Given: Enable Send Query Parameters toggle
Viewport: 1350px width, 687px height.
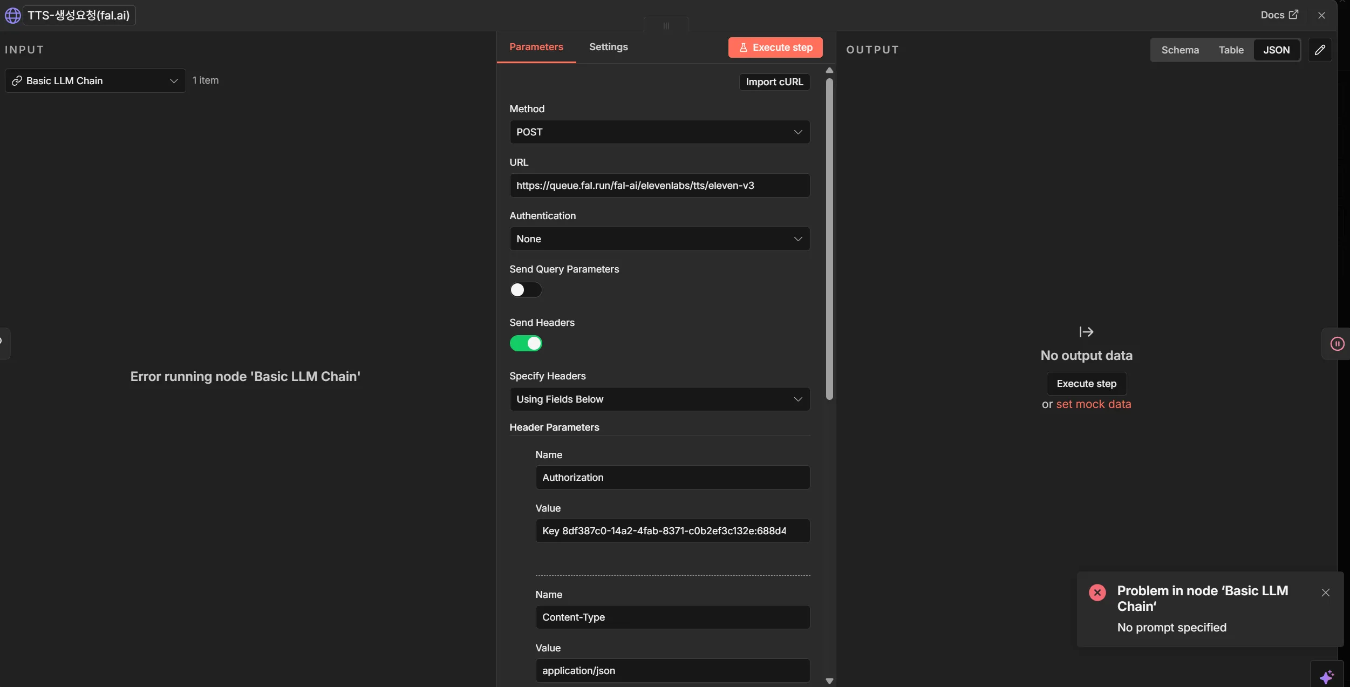Looking at the screenshot, I should point(526,290).
